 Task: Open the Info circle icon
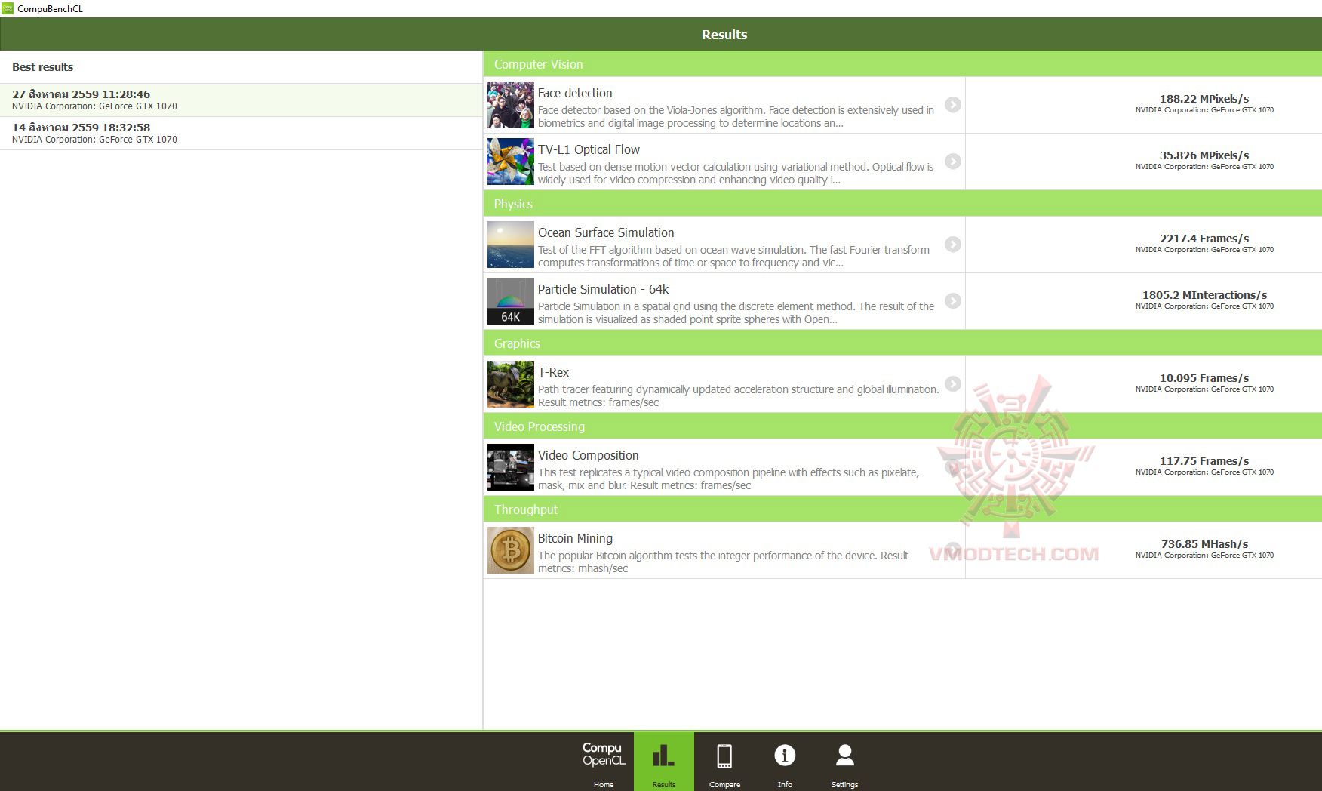(785, 755)
